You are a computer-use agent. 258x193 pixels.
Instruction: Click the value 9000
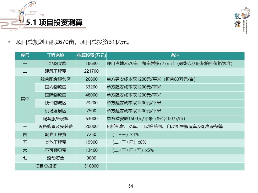click(x=91, y=158)
